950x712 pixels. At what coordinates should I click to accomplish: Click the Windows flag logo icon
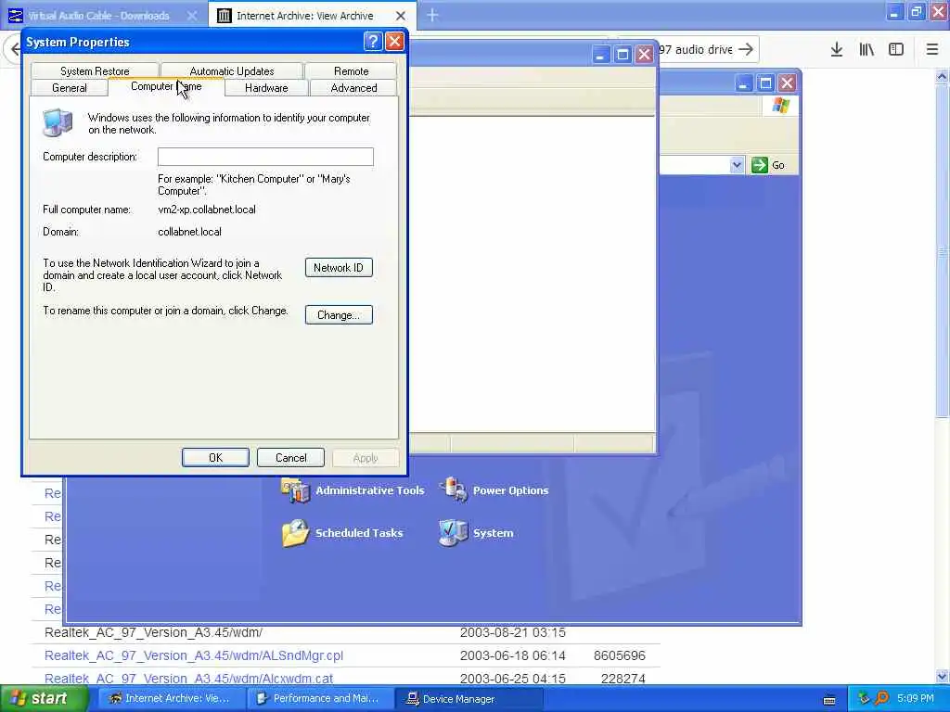[x=780, y=106]
